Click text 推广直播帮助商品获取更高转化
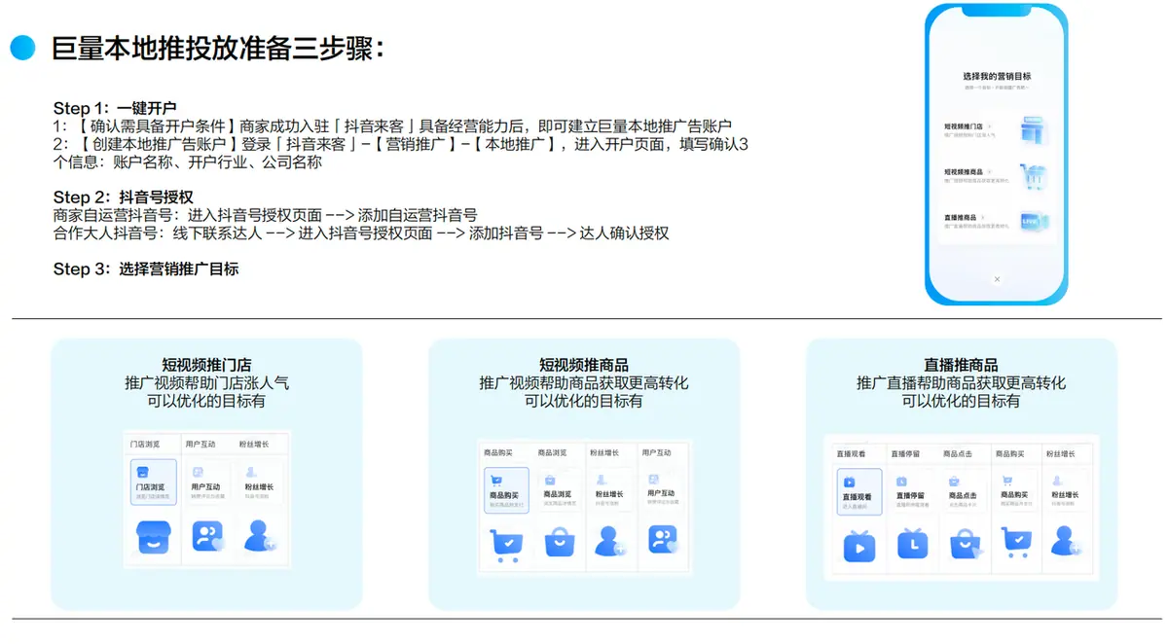The image size is (1168, 644). click(x=962, y=382)
